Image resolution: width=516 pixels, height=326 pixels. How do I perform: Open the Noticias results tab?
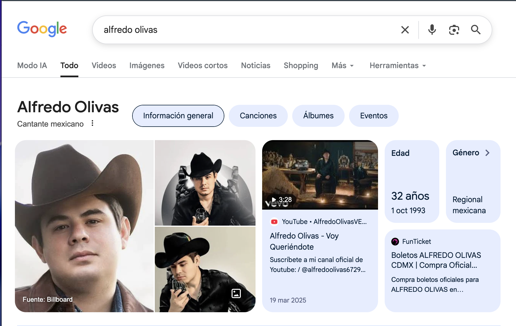tap(255, 66)
